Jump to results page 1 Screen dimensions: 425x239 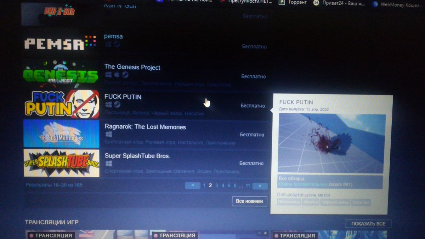(x=204, y=185)
